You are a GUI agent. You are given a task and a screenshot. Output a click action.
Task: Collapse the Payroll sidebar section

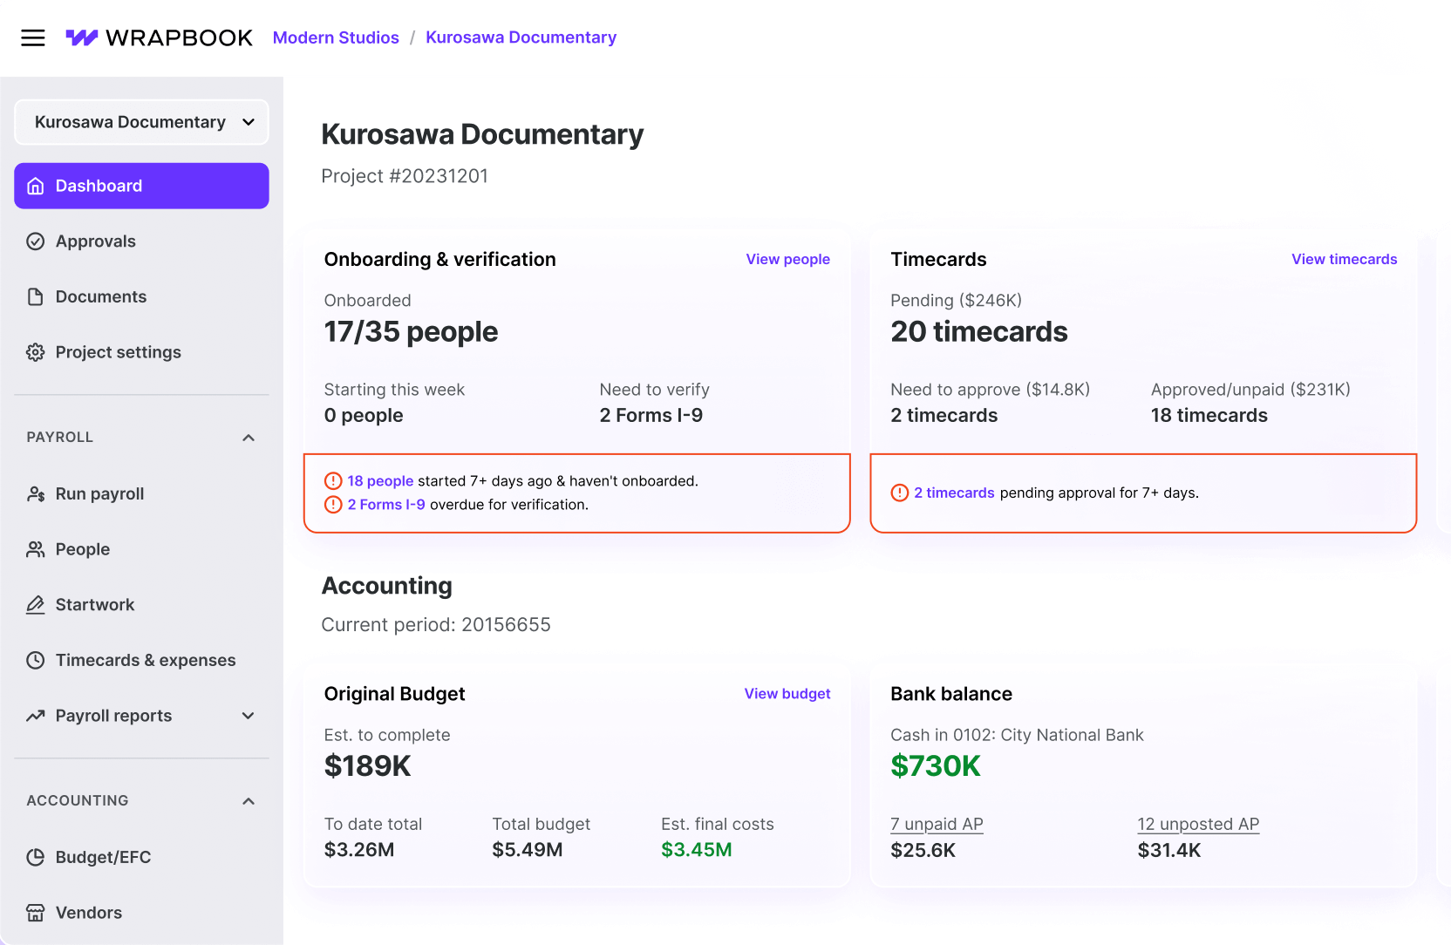click(249, 438)
